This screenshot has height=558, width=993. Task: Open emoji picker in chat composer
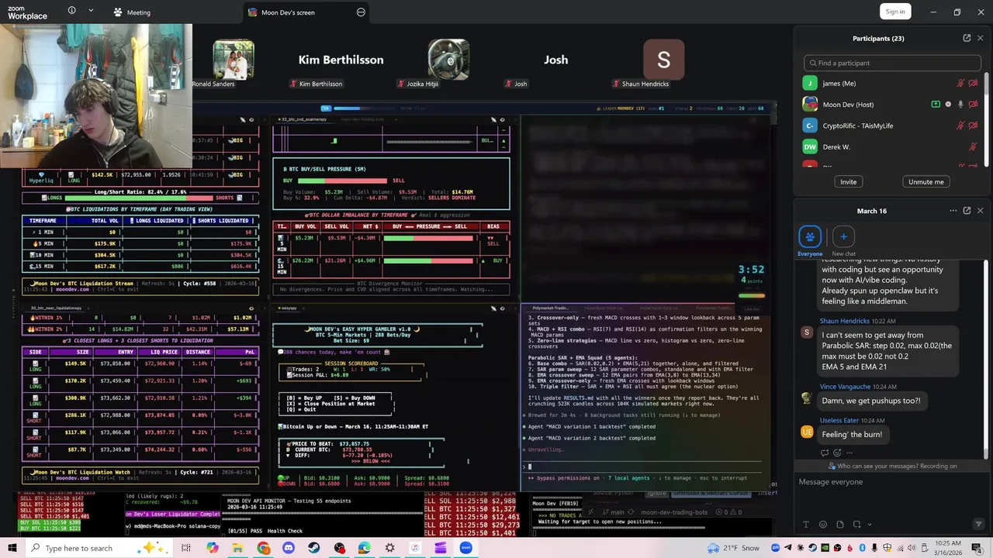click(x=823, y=525)
